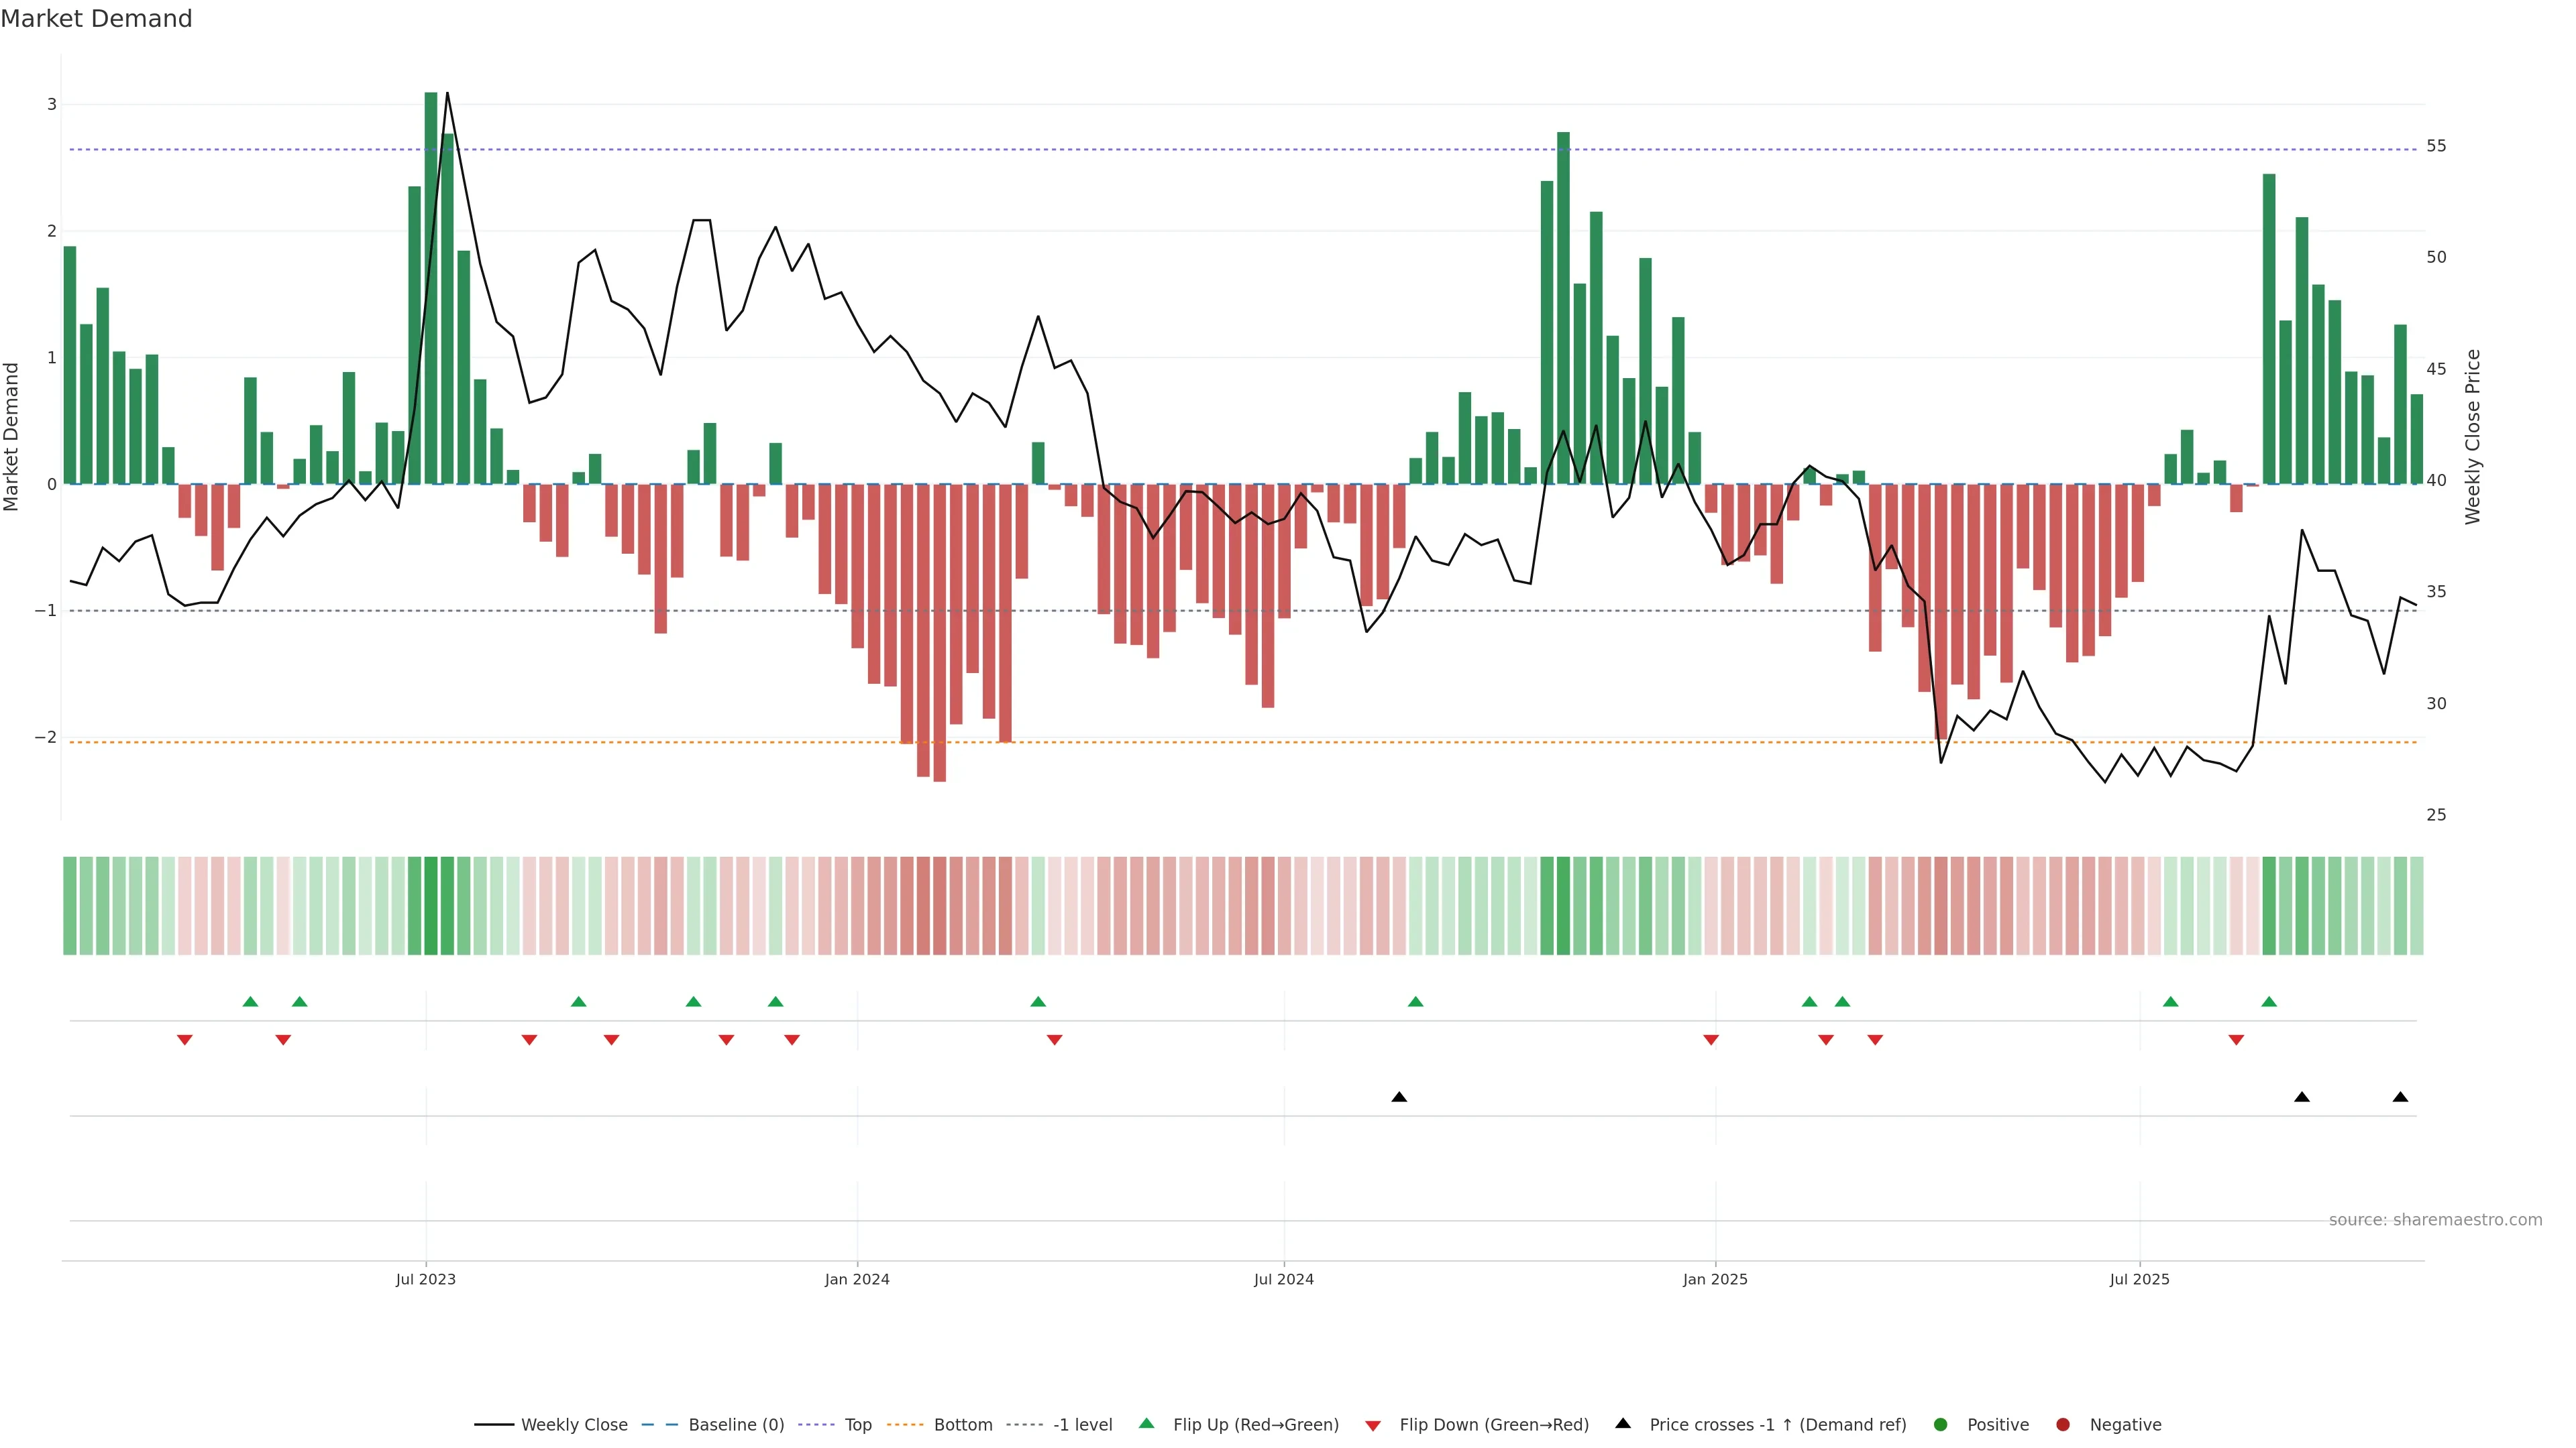Click the purple dotted Top swatch in legend

click(816, 1424)
